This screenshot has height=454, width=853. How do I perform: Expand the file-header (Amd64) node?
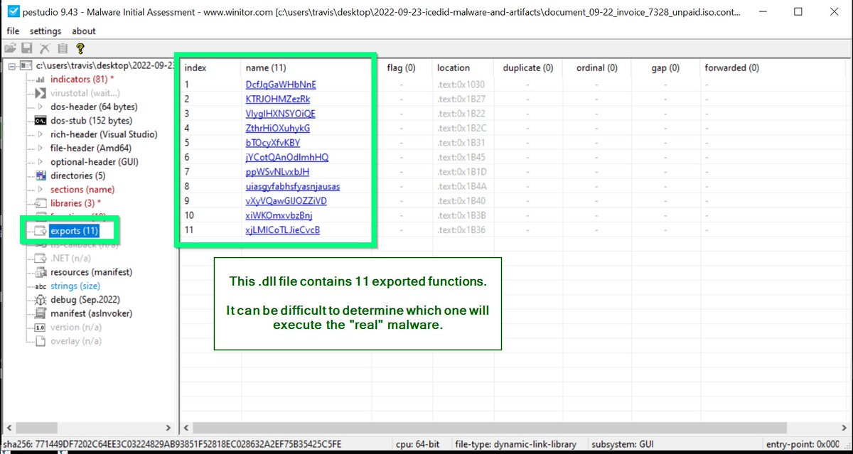(41, 148)
